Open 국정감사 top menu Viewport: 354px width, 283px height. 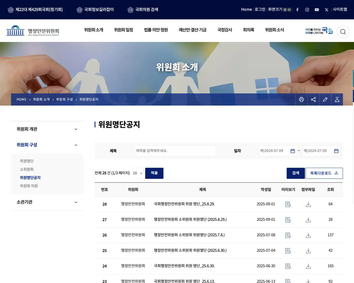225,30
